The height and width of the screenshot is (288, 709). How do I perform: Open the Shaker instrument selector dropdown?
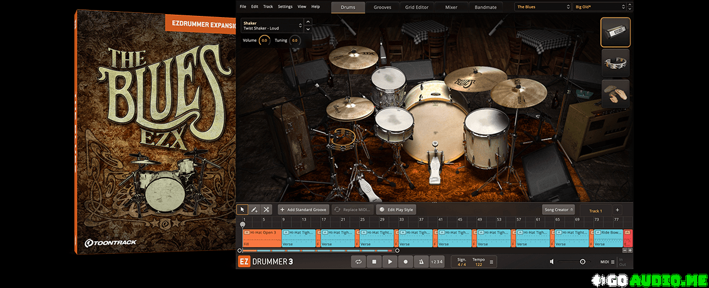pyautogui.click(x=271, y=25)
